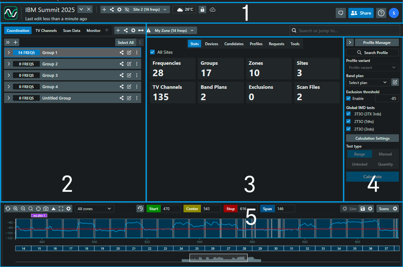Expand Group 2 row

(x=9, y=64)
